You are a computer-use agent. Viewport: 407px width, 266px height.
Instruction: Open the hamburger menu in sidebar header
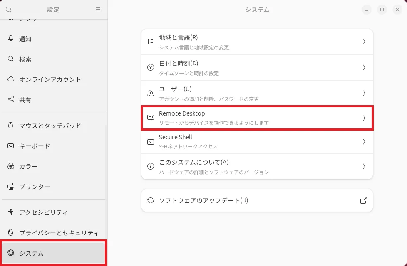pyautogui.click(x=98, y=10)
